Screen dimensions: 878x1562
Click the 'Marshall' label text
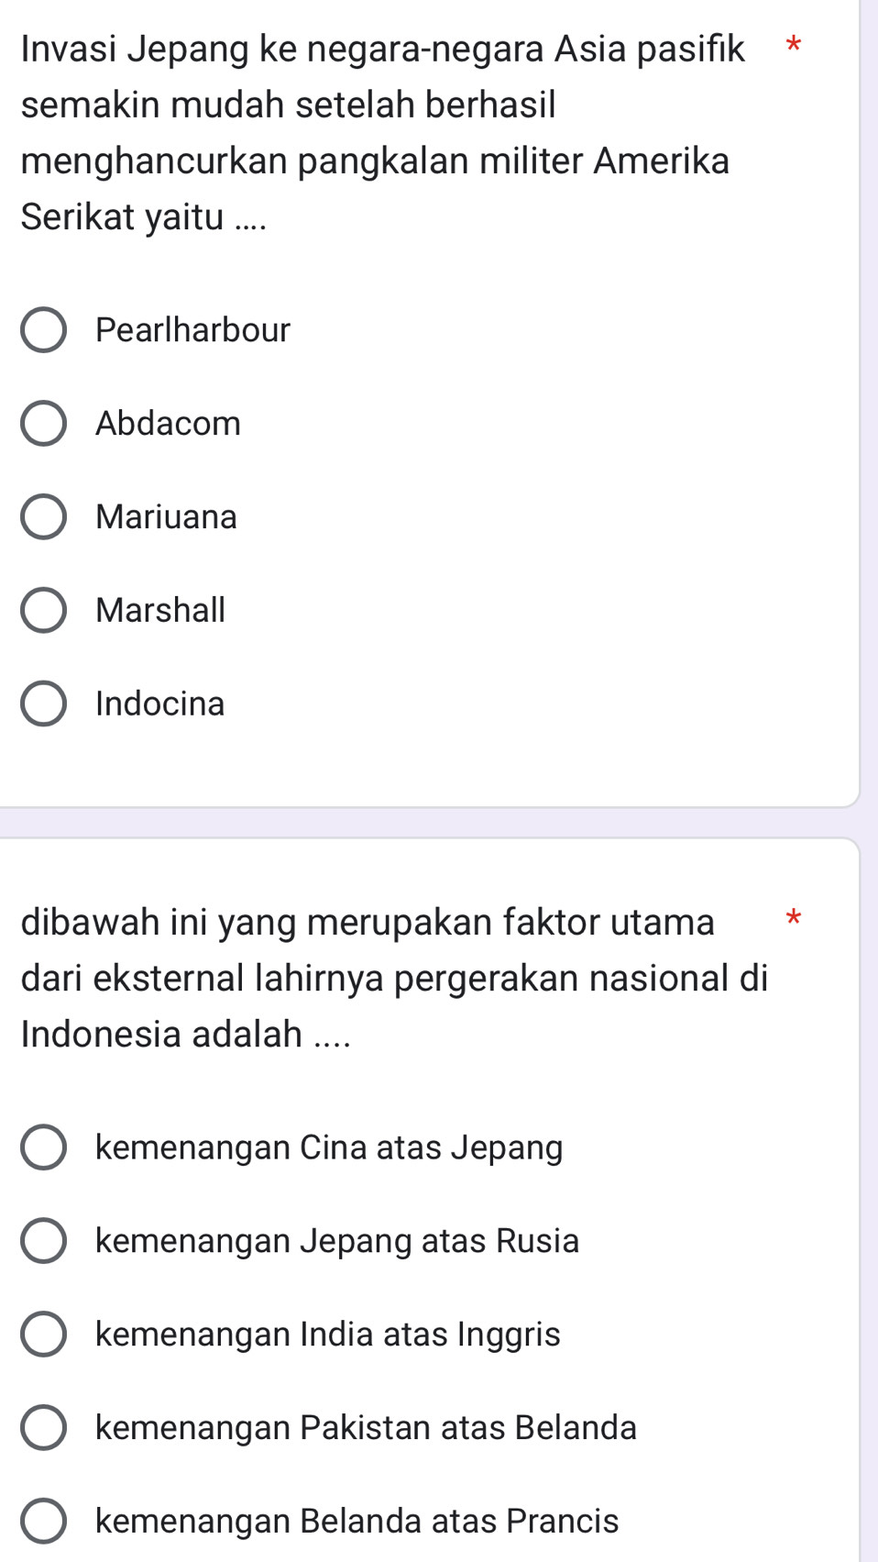click(160, 611)
